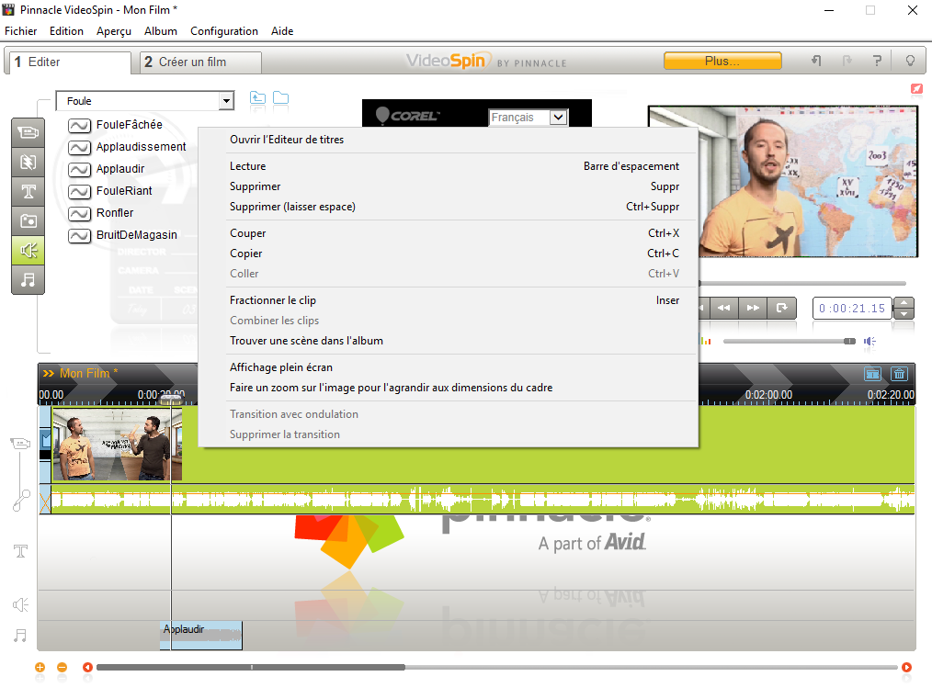The width and height of the screenshot is (932, 699).
Task: Click the browse folder icon
Action: click(280, 97)
